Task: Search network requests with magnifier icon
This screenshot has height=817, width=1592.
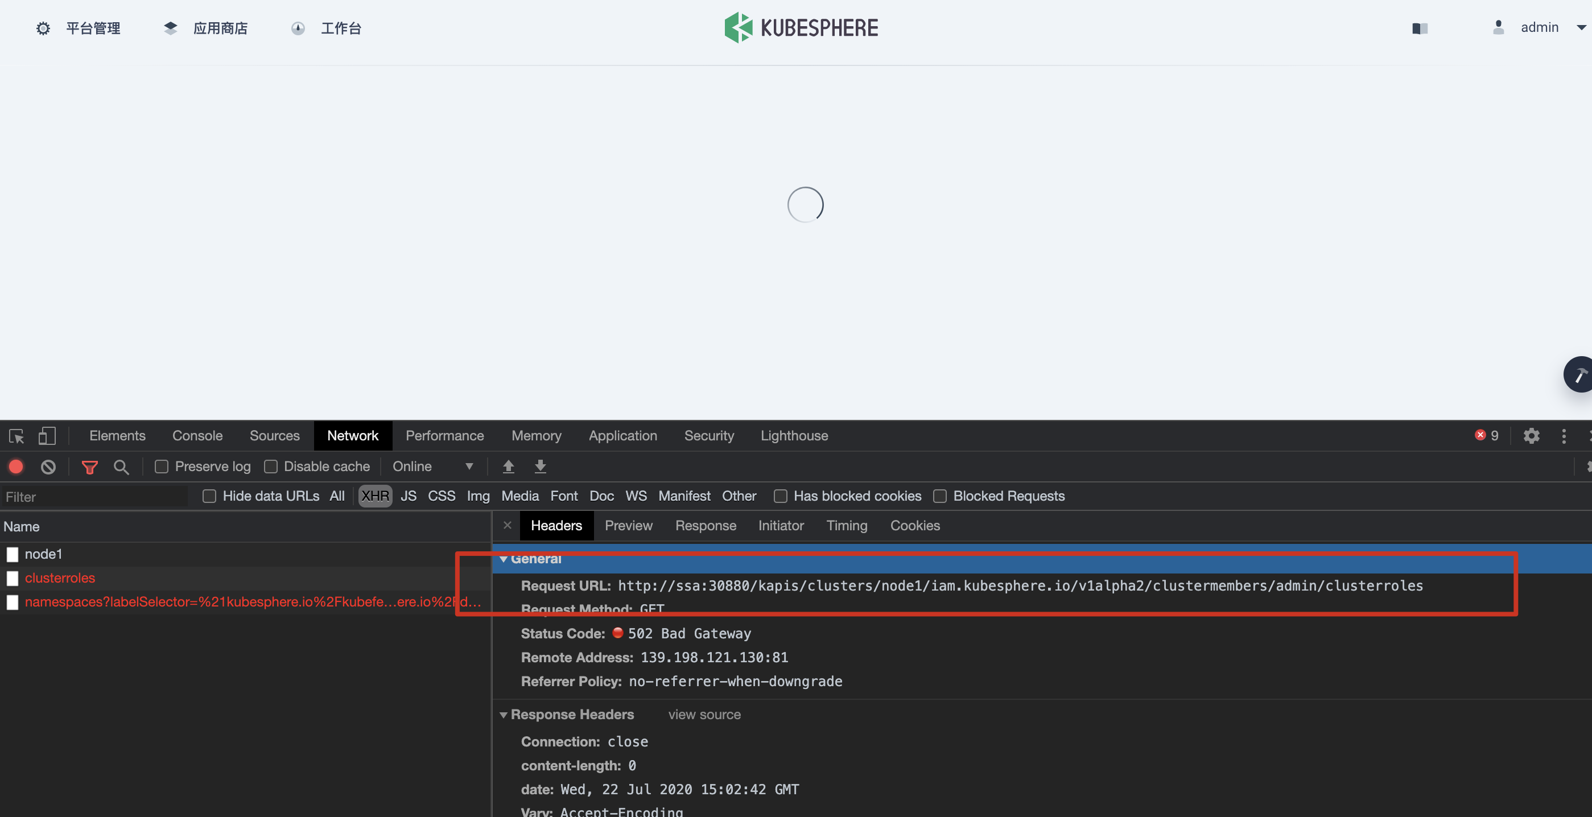Action: tap(121, 467)
